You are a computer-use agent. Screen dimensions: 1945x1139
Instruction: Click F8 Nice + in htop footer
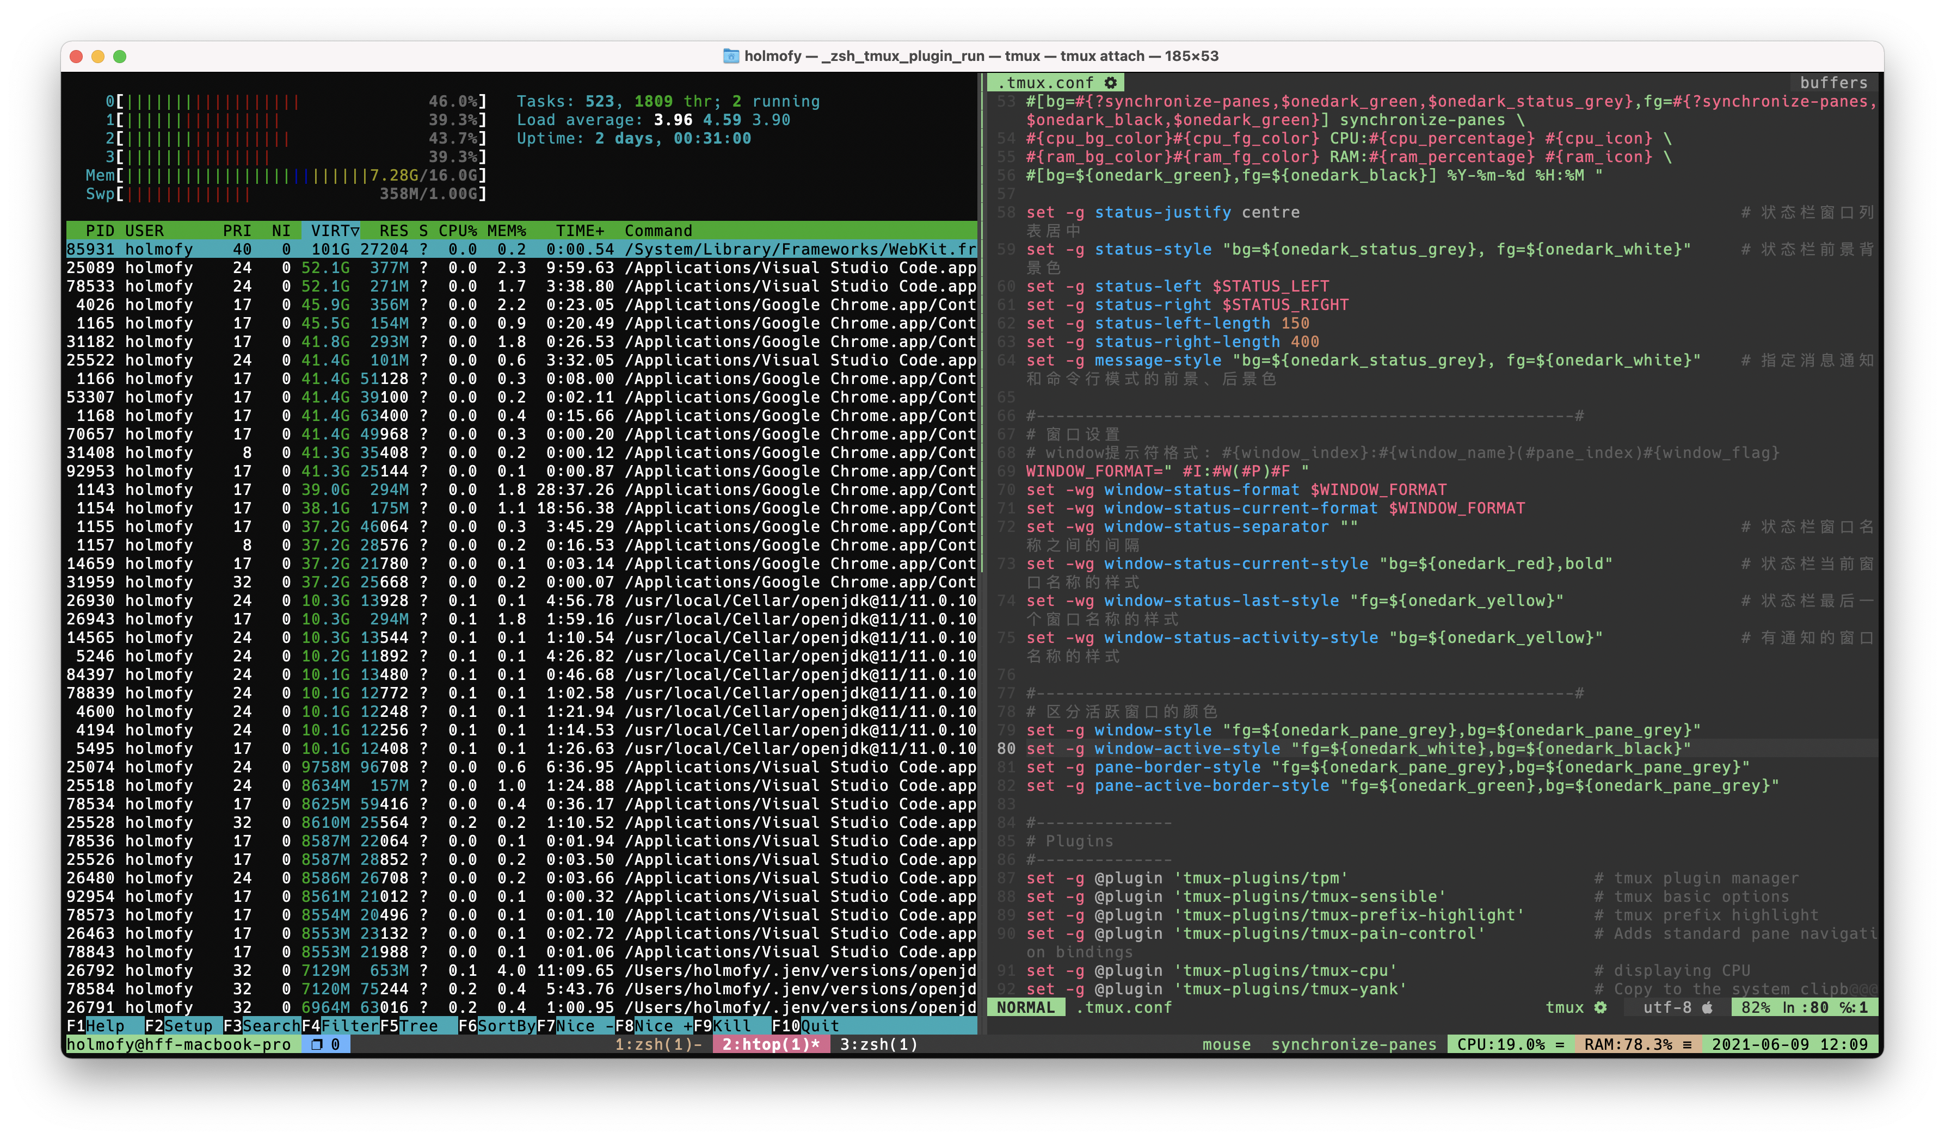pyautogui.click(x=655, y=1025)
